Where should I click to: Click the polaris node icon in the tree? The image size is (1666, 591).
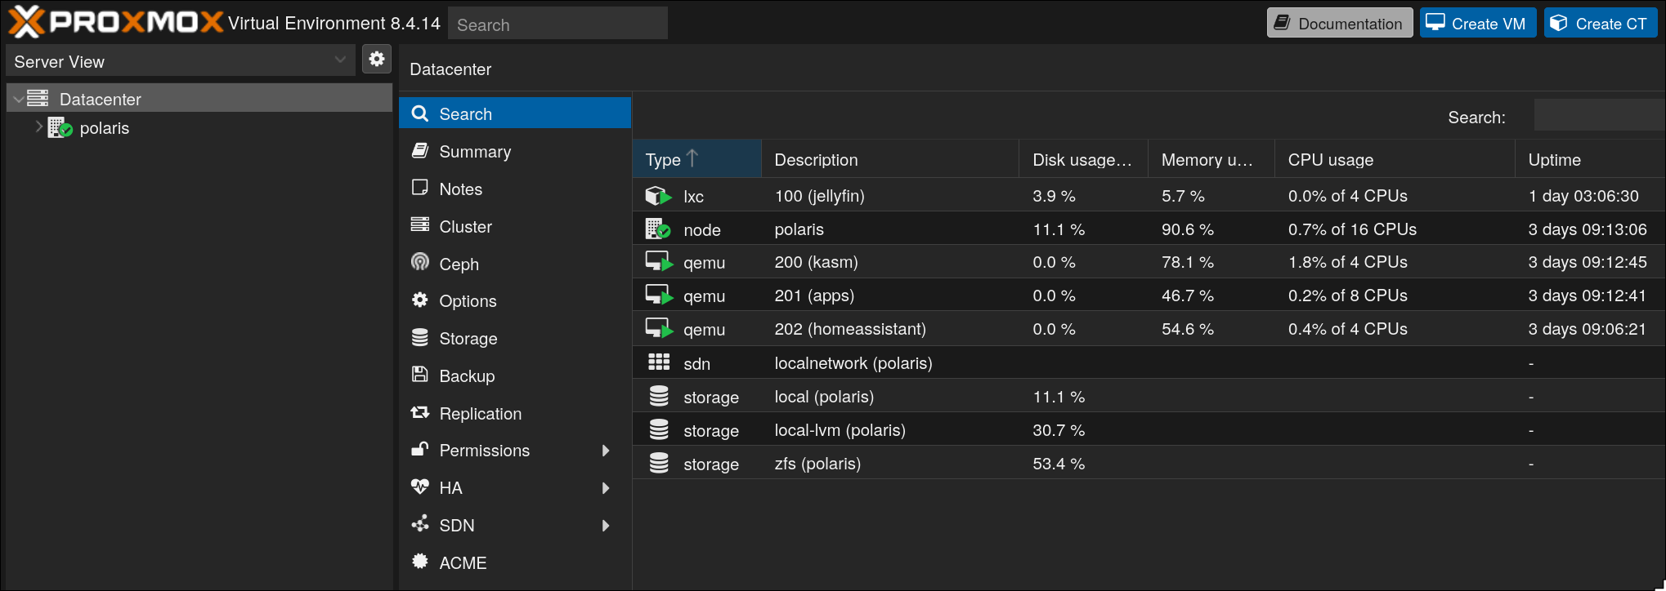(x=60, y=127)
